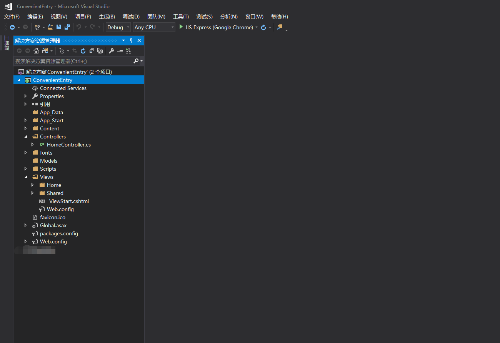Toggle Show All Files in Solution Explorer
The width and height of the screenshot is (500, 343).
click(x=100, y=51)
